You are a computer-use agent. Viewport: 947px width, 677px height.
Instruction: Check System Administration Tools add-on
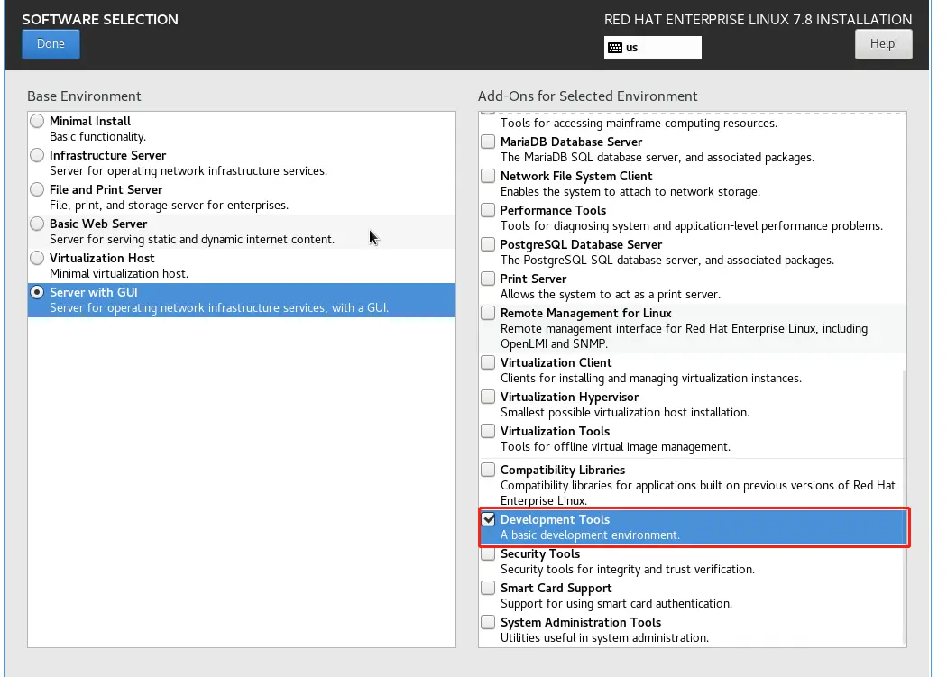(x=488, y=622)
